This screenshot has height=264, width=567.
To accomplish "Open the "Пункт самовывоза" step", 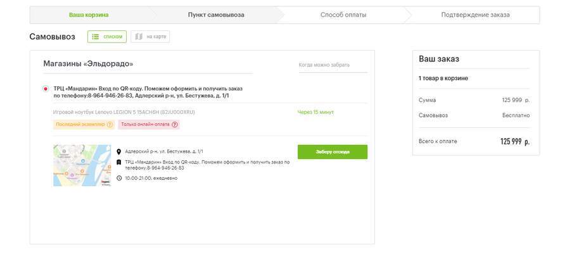I will click(x=216, y=15).
